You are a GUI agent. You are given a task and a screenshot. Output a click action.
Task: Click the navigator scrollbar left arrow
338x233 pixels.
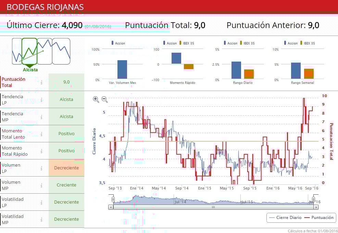[111, 207]
